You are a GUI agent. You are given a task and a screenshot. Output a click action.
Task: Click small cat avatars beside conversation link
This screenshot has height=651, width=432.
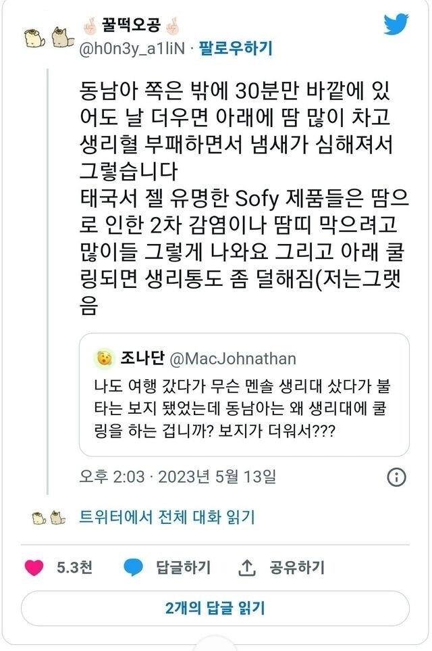click(x=49, y=518)
